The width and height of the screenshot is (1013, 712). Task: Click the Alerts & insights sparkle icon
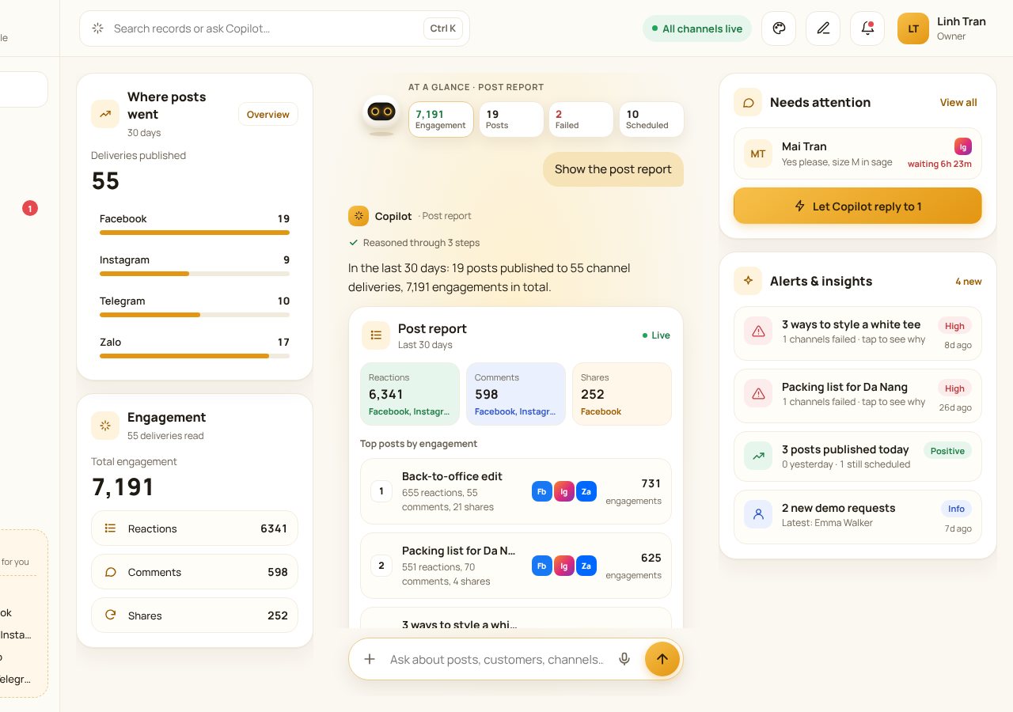click(748, 281)
